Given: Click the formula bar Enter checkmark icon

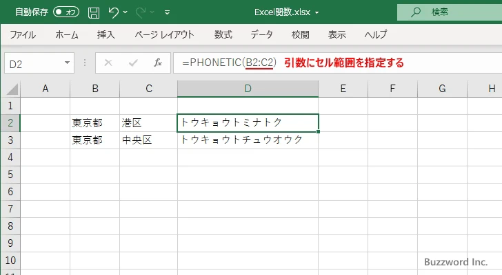Looking at the screenshot, I should tap(133, 63).
